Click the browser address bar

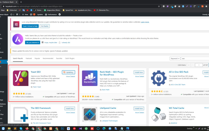[x=81, y=6]
